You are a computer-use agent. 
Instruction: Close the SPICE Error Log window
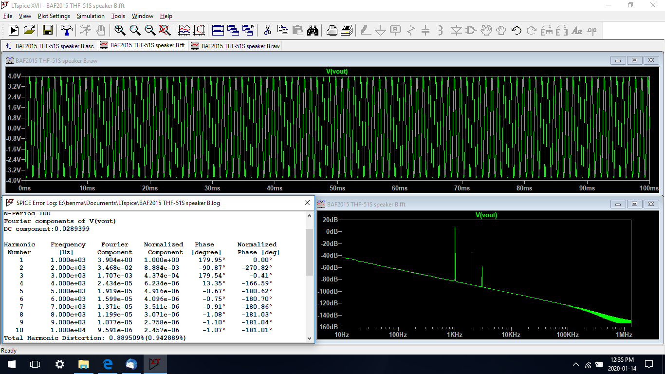(x=307, y=203)
